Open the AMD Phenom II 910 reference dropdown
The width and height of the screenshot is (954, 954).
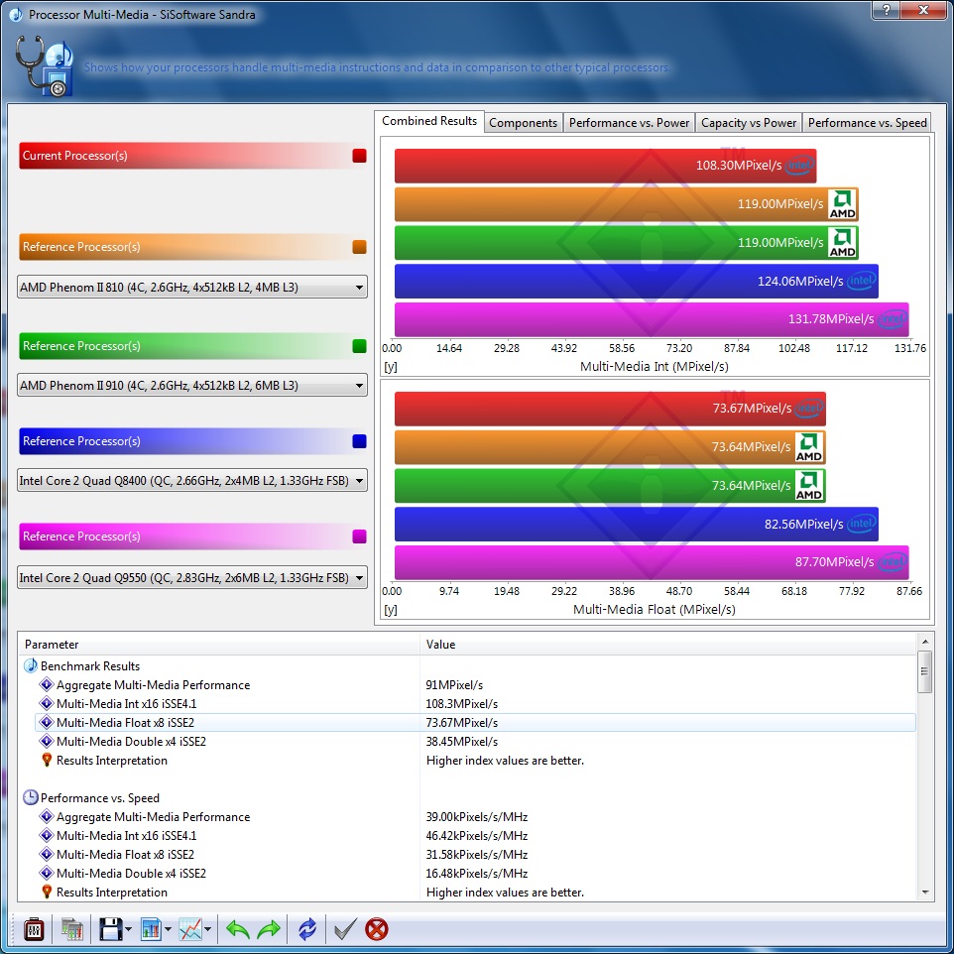(192, 385)
